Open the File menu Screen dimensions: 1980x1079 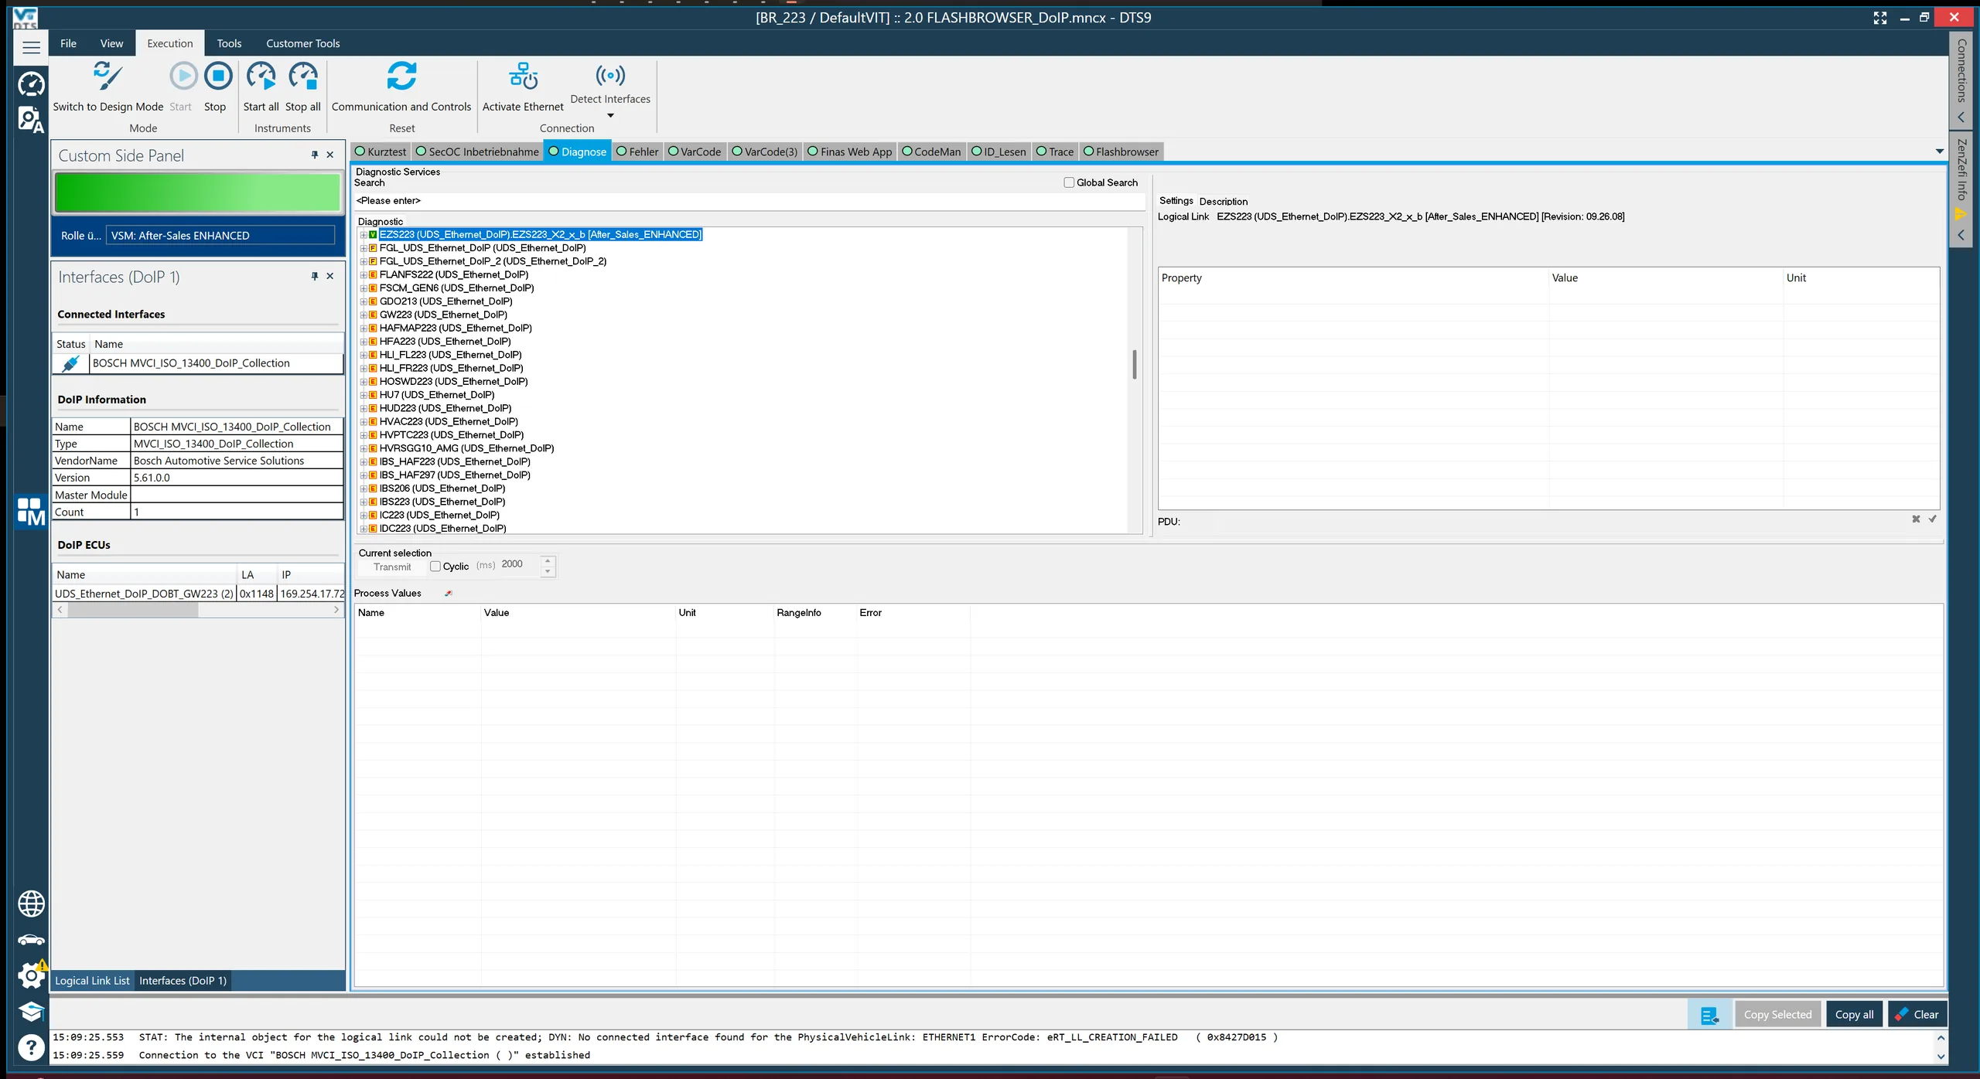[x=68, y=43]
